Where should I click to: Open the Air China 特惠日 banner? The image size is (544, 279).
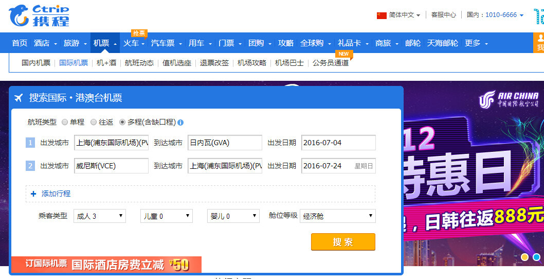coord(474,173)
